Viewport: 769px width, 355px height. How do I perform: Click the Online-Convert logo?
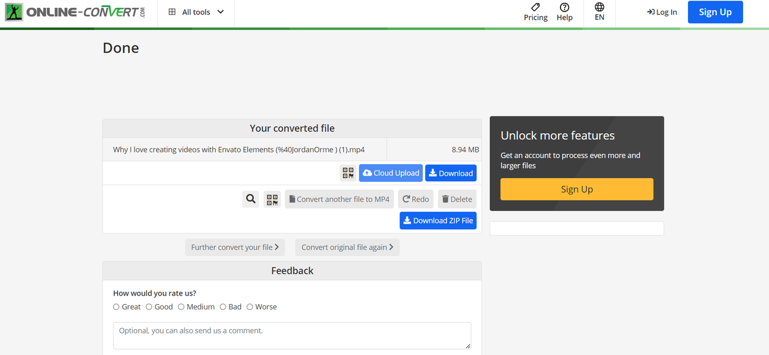coord(75,11)
